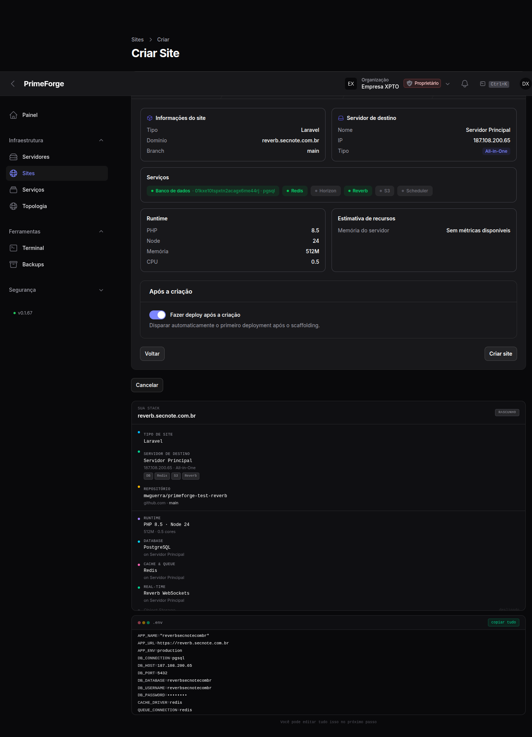The width and height of the screenshot is (532, 737).
Task: Click the Terminal icon in sidebar
Action: (x=13, y=248)
